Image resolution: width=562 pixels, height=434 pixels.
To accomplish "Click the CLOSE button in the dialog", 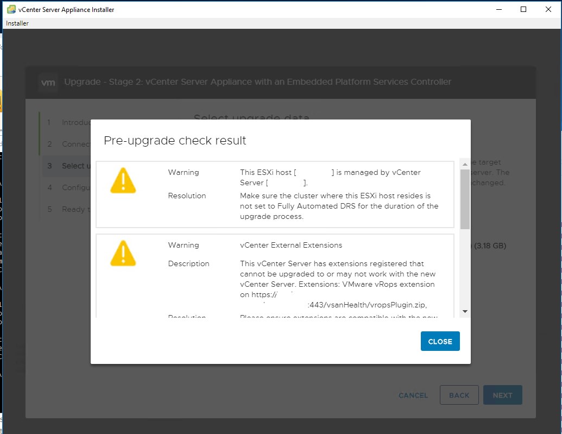I will (x=440, y=341).
